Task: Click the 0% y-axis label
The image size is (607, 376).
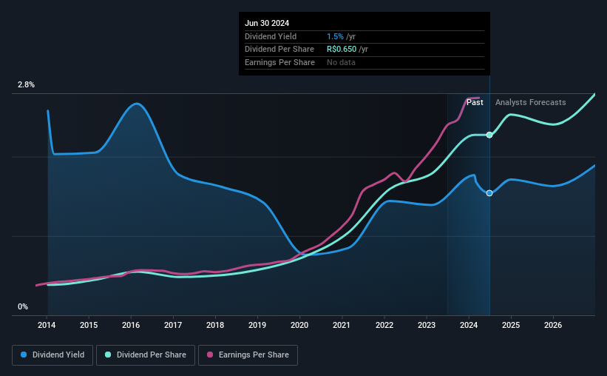Action: pyautogui.click(x=23, y=307)
